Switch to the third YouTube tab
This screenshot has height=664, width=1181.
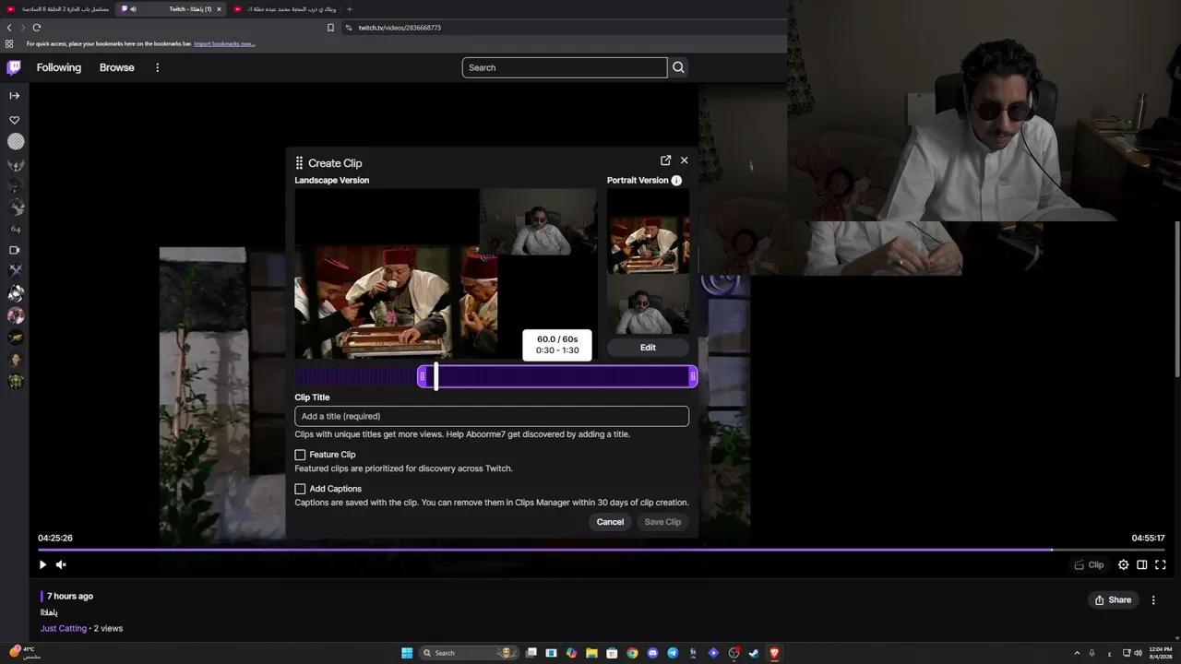click(x=284, y=9)
